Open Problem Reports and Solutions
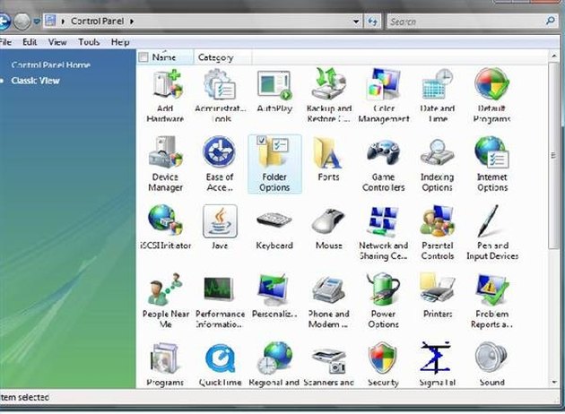Screen dimensions: 565x414 pos(492,301)
